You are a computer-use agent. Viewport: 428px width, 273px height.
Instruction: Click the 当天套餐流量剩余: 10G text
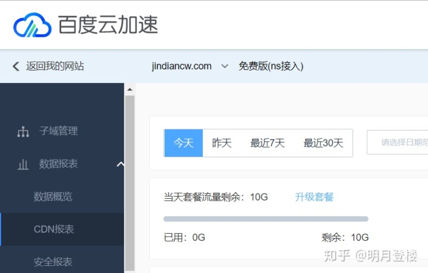click(216, 196)
